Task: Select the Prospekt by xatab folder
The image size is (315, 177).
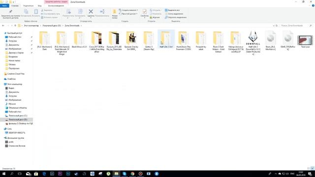Action: (201, 41)
